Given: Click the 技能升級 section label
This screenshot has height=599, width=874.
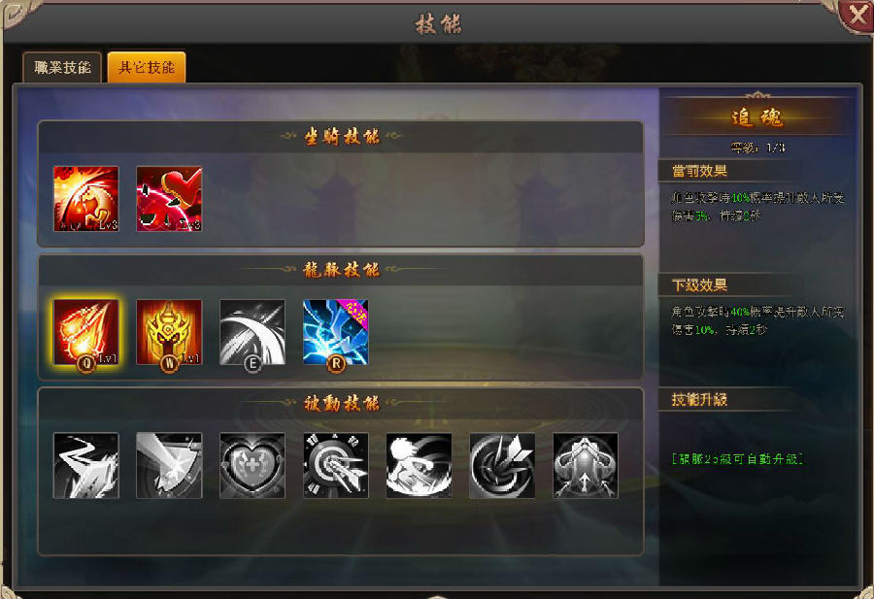Looking at the screenshot, I should point(699,400).
